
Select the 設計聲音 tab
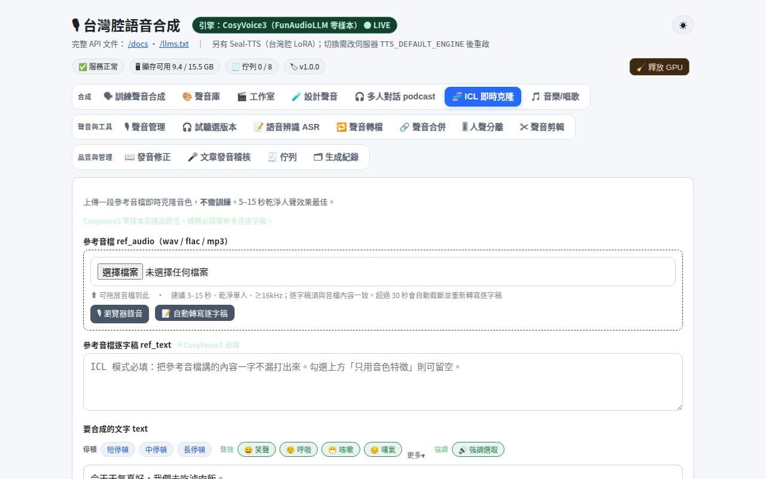[314, 96]
